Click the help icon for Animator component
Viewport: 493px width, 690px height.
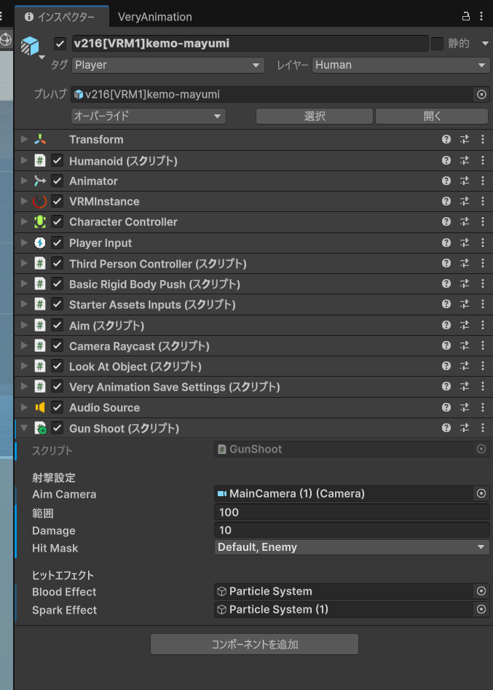pos(446,181)
